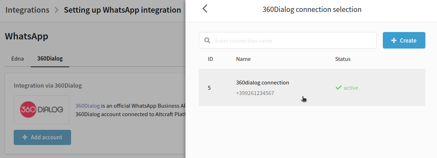Viewport: 437px width, 158px height.
Task: Click Setting up WhatsApp integration breadcrumb
Action: pyautogui.click(x=122, y=10)
